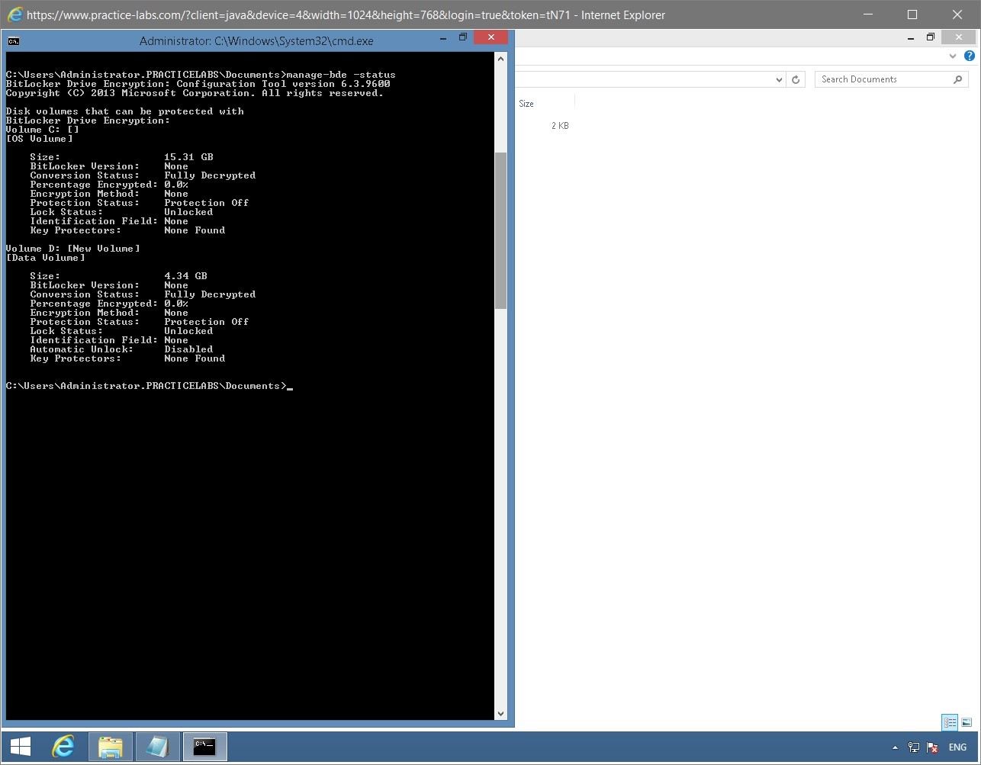Viewport: 981px width, 765px height.
Task: Sort files by the Size column
Action: coord(527,104)
